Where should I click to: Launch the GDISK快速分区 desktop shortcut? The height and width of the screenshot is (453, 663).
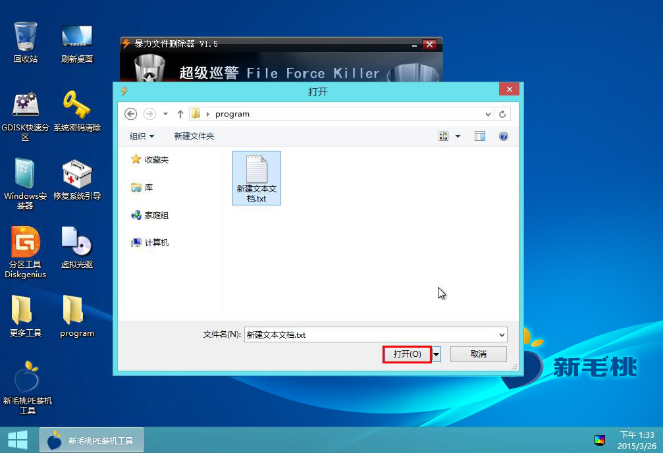pyautogui.click(x=26, y=115)
